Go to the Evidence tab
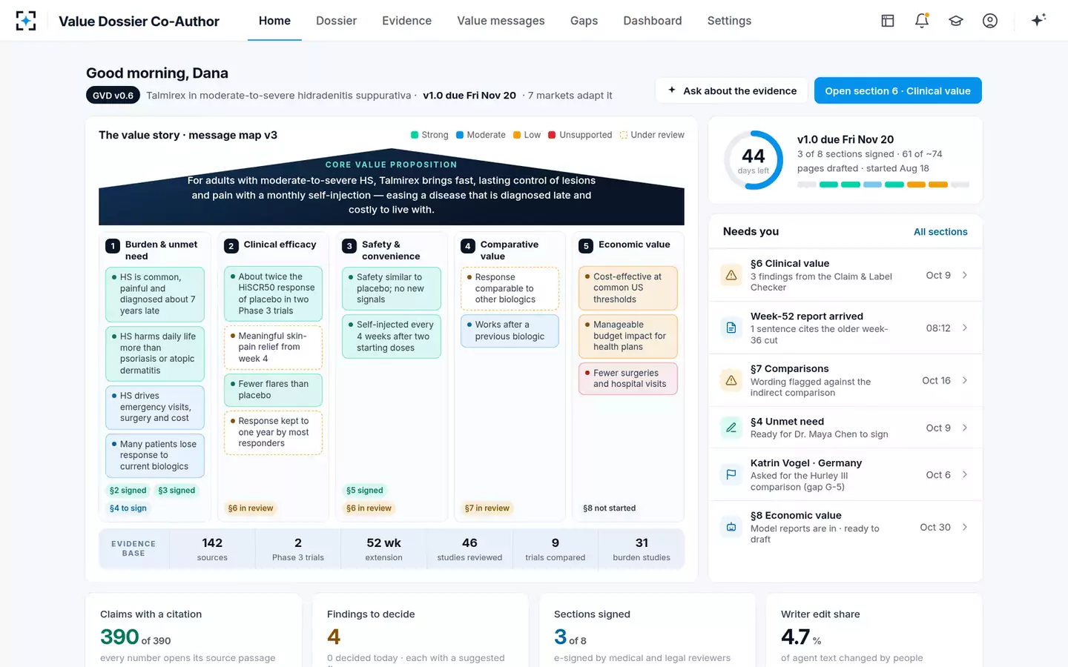This screenshot has height=667, width=1068. 406,21
